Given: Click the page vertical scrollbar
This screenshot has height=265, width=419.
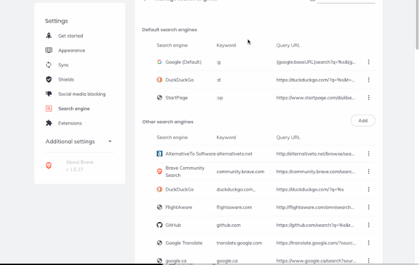Looking at the screenshot, I should 417,24.
